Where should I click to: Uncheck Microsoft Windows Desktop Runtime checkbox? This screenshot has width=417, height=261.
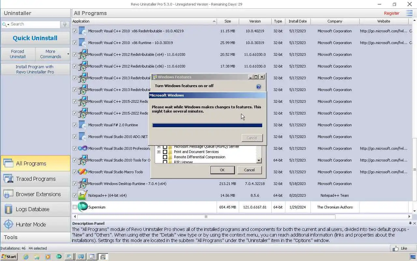75,184
